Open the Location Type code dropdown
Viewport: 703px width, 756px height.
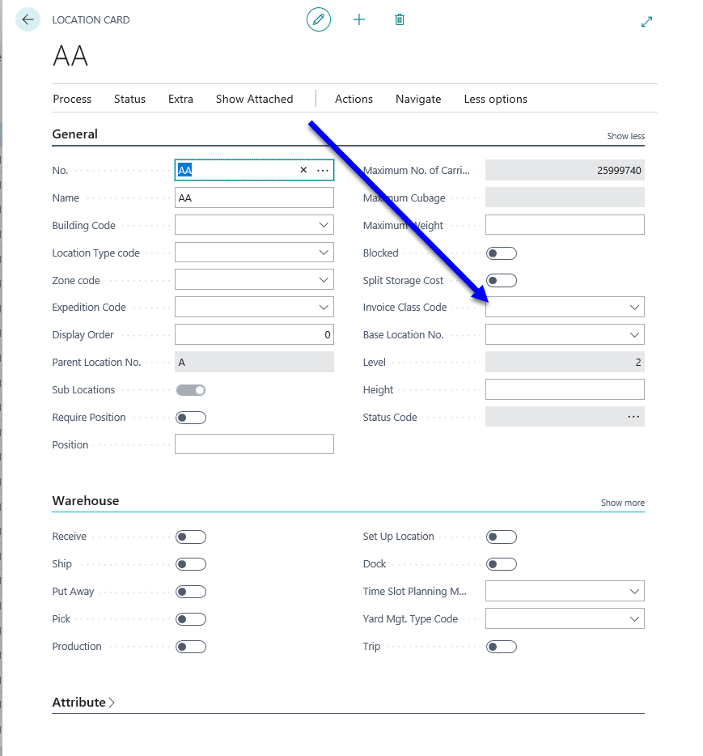click(x=324, y=253)
